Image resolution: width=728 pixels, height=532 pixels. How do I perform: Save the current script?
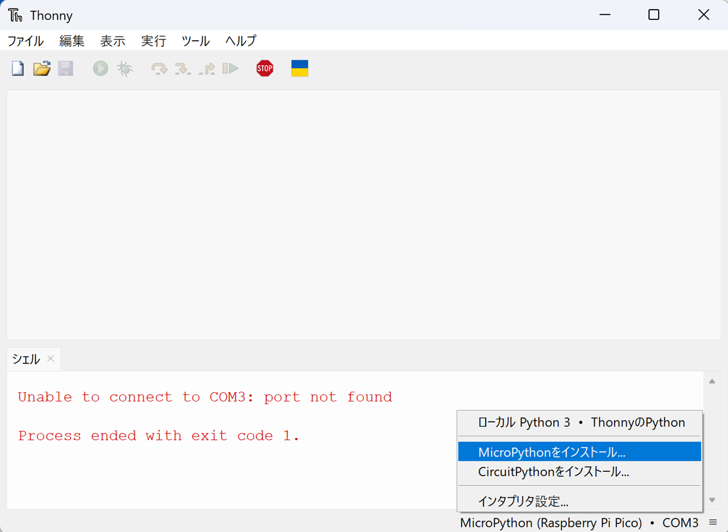[x=65, y=68]
